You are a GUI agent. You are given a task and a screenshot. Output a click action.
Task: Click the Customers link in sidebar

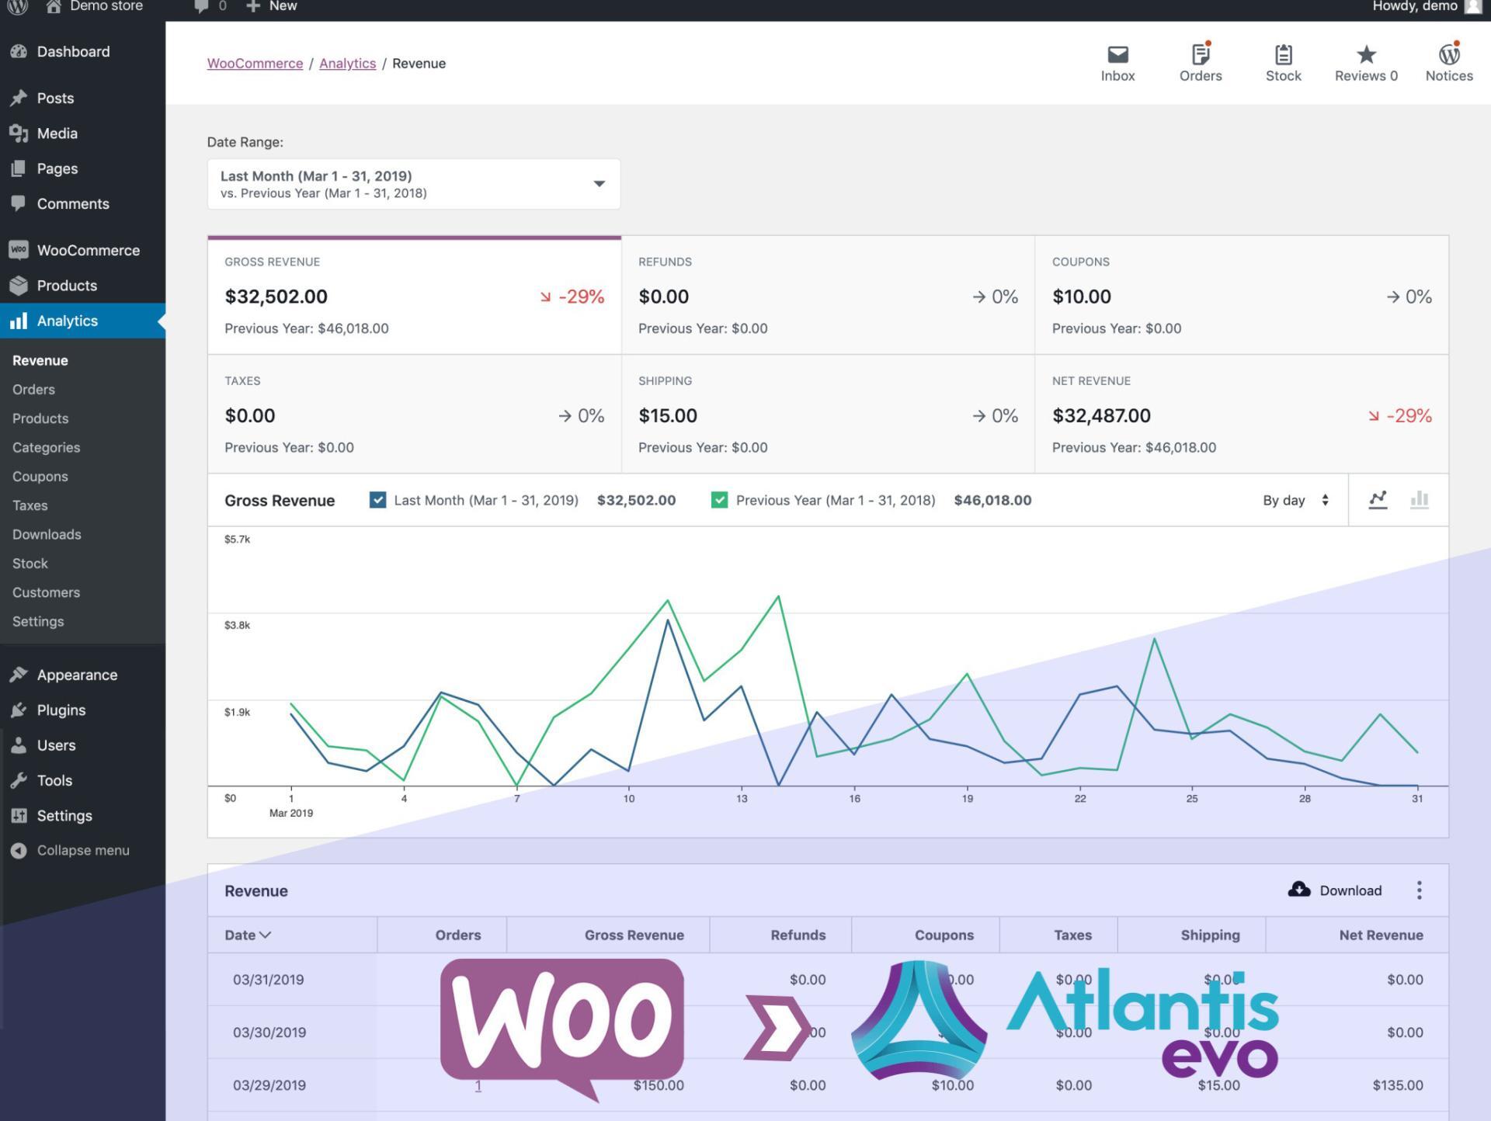[45, 591]
